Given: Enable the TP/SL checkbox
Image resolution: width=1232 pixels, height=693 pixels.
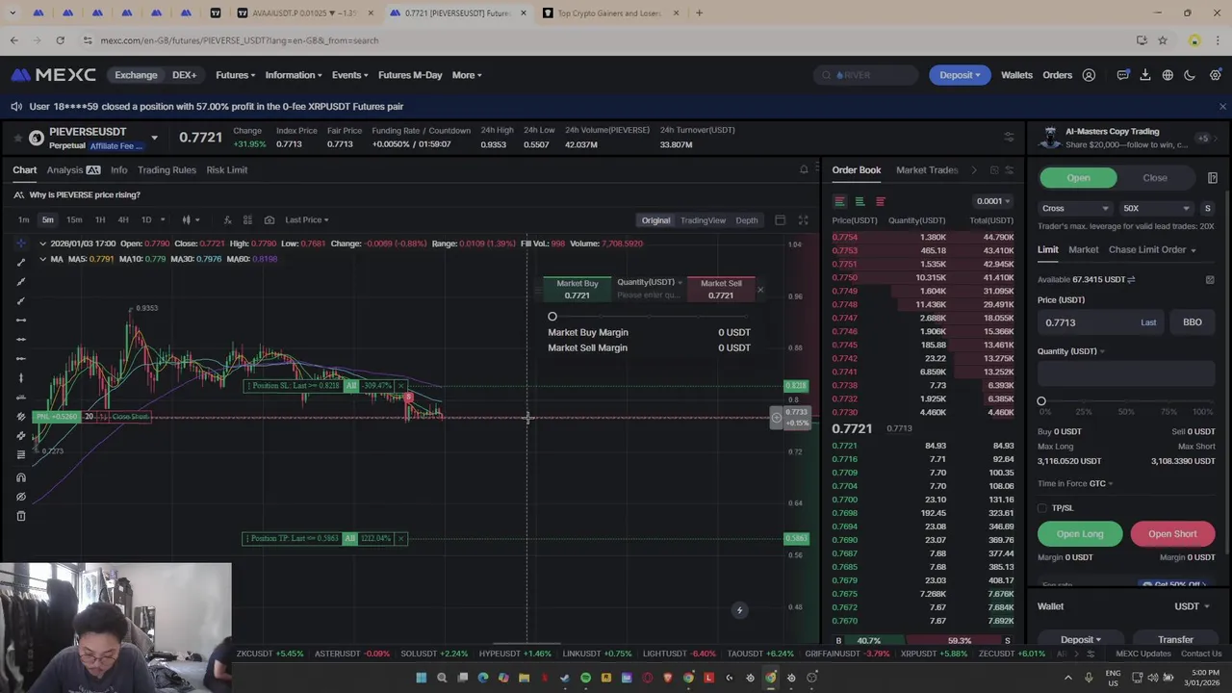Looking at the screenshot, I should tap(1042, 508).
